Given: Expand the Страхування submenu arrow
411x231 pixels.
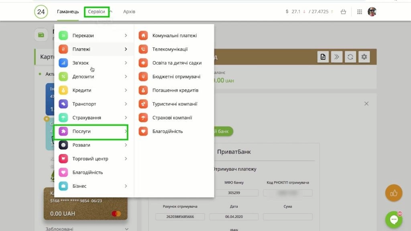Looking at the screenshot, I should pos(126,118).
